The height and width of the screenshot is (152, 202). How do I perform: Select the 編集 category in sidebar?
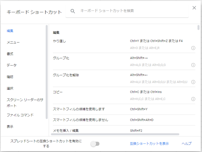coord(10,31)
